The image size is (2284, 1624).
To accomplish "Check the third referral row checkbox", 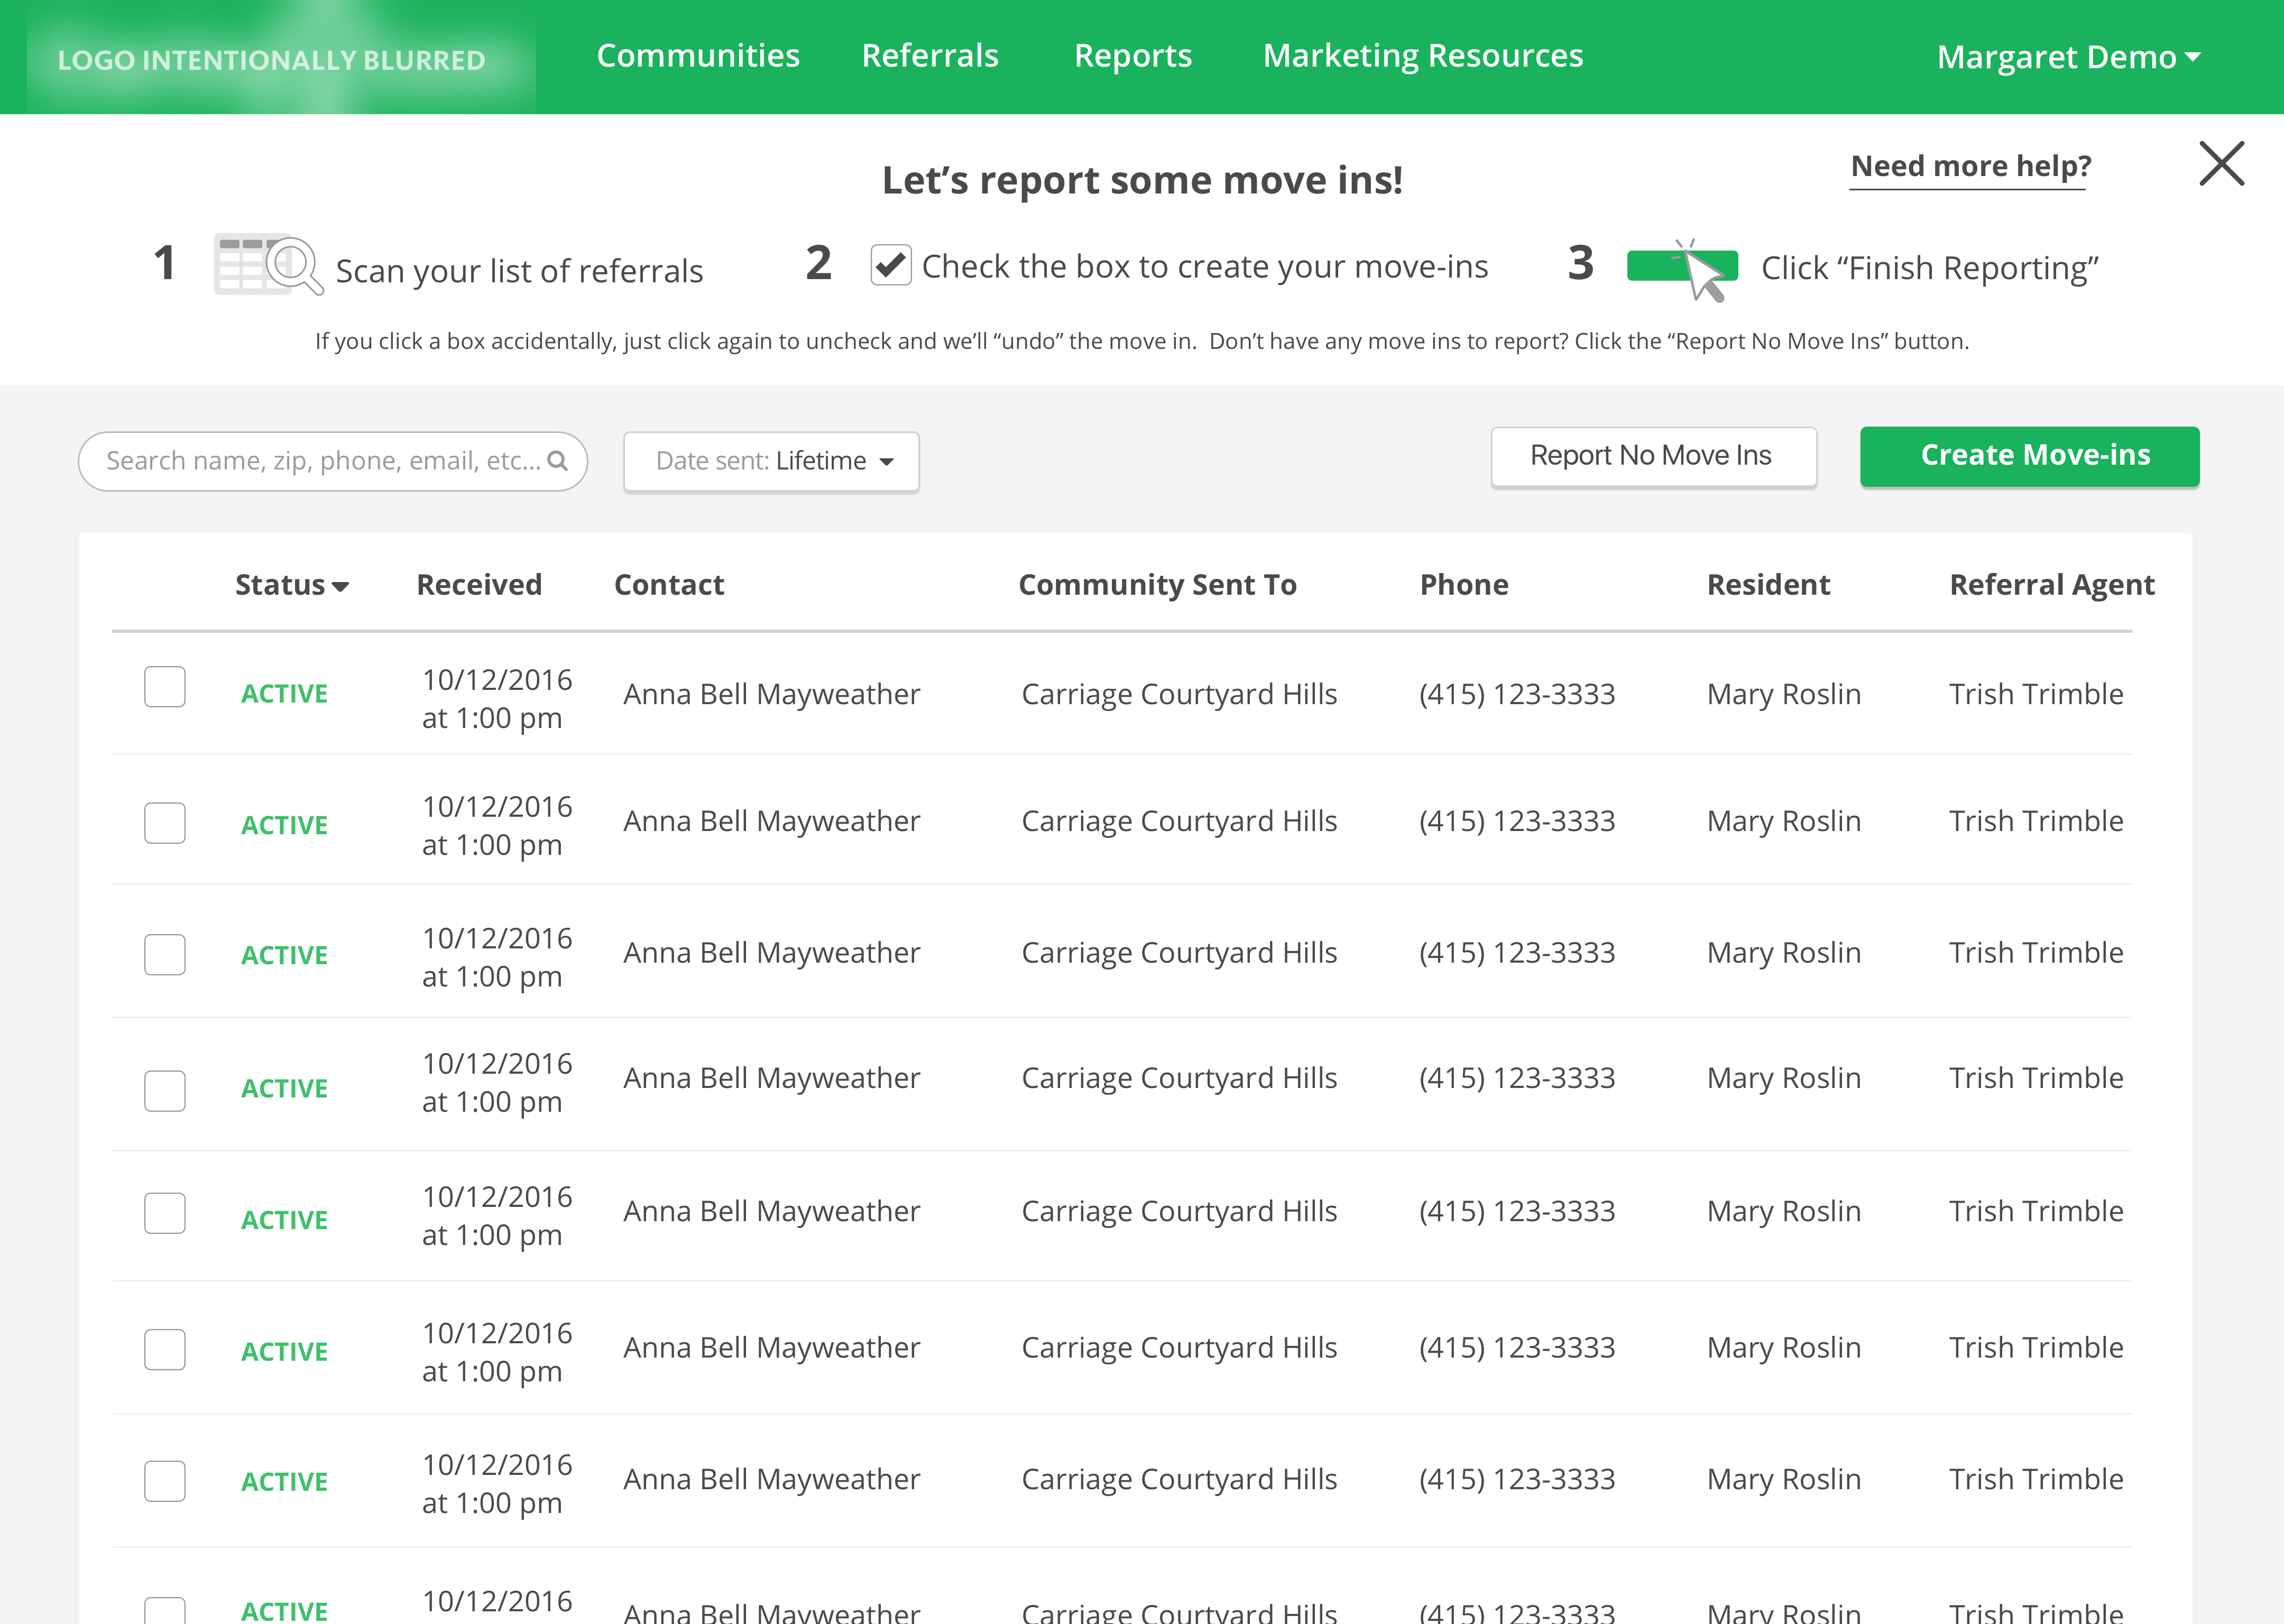I will [165, 954].
